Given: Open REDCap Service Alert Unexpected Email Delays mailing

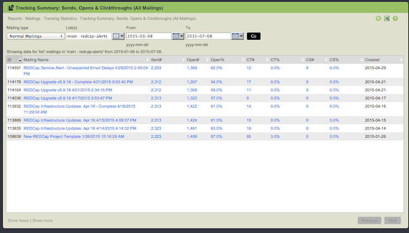Looking at the screenshot, I should coord(86,71).
